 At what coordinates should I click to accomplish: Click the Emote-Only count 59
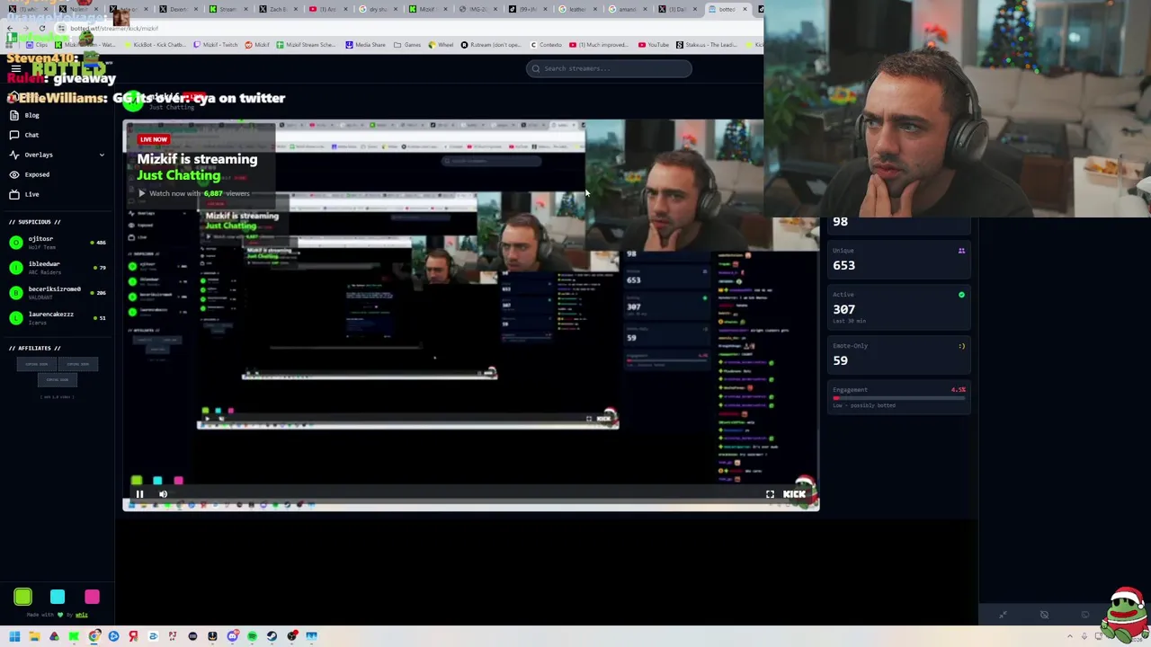840,360
